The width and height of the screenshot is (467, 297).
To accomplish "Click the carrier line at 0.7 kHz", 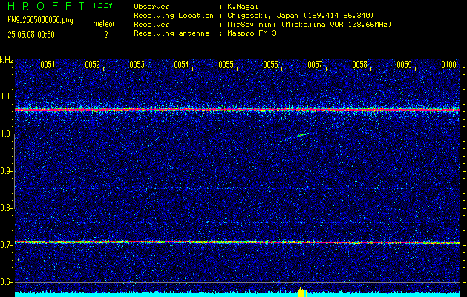I will 238,242.
